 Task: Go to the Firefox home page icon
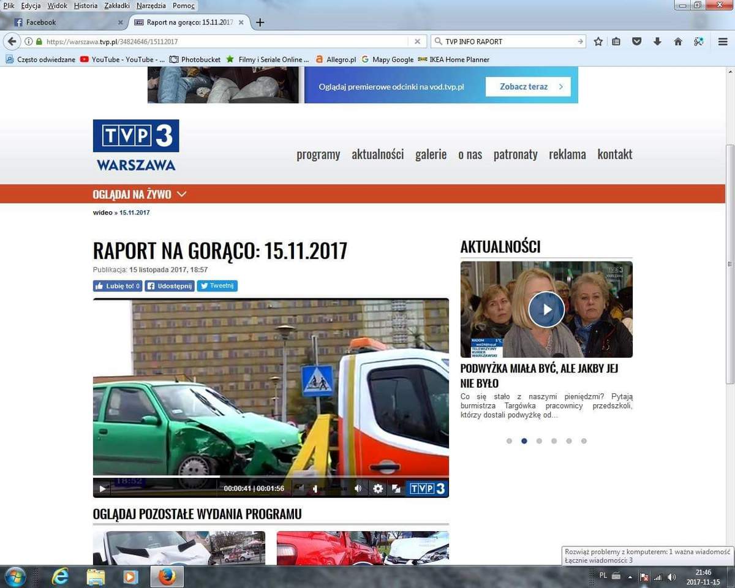pyautogui.click(x=678, y=42)
